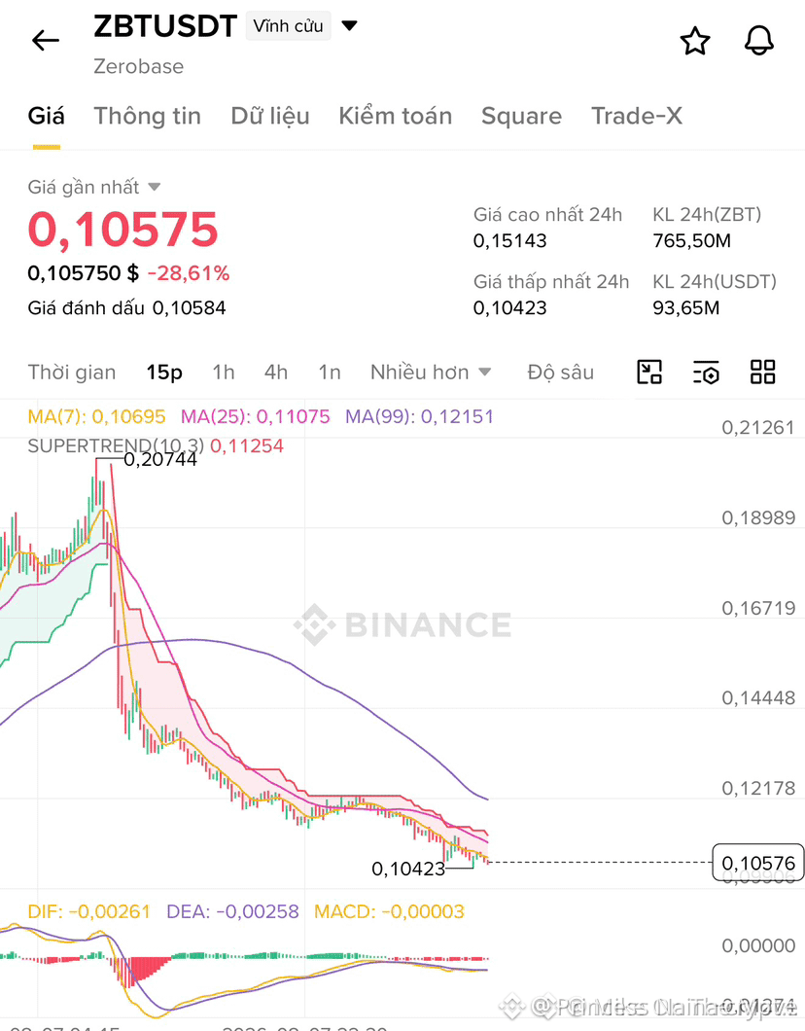Screen dimensions: 805x1031
Task: Tap the last price 0,10575
Action: [x=122, y=230]
